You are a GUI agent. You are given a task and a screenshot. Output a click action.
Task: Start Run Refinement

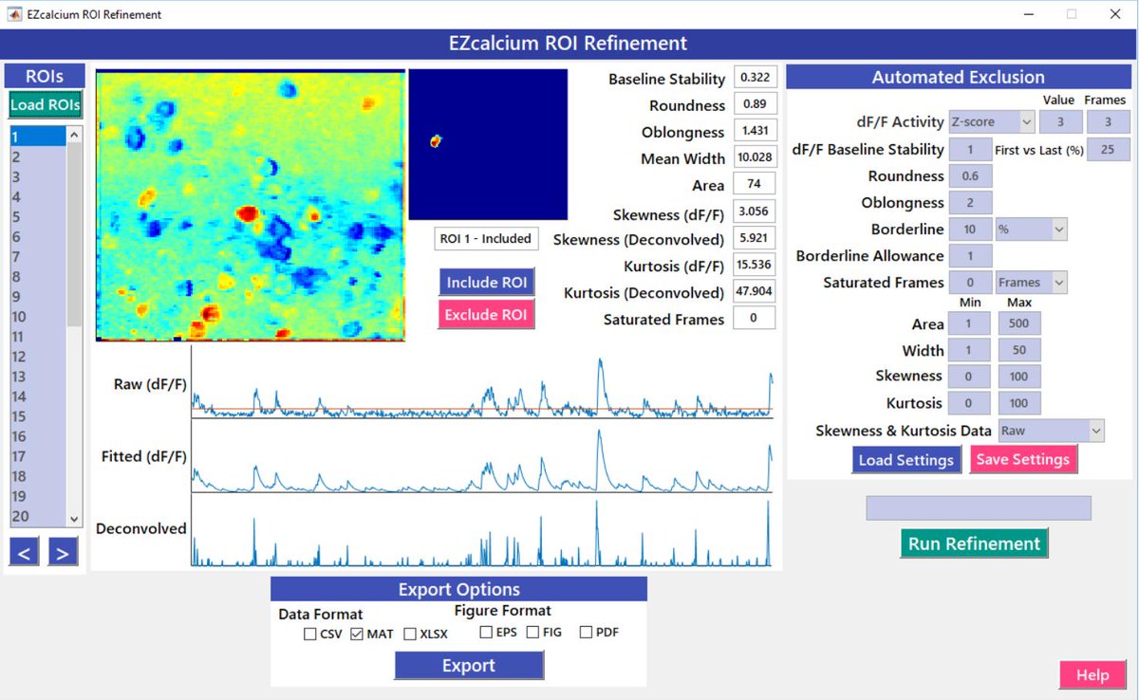974,543
